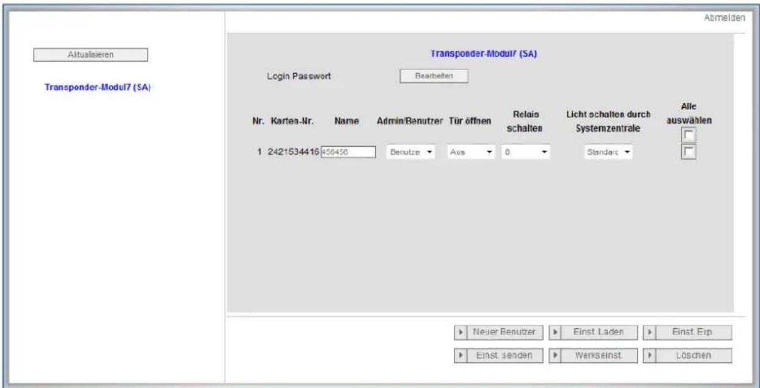
Task: Open Transponder-Modul7 (SA) in left sidebar
Action: (x=98, y=87)
